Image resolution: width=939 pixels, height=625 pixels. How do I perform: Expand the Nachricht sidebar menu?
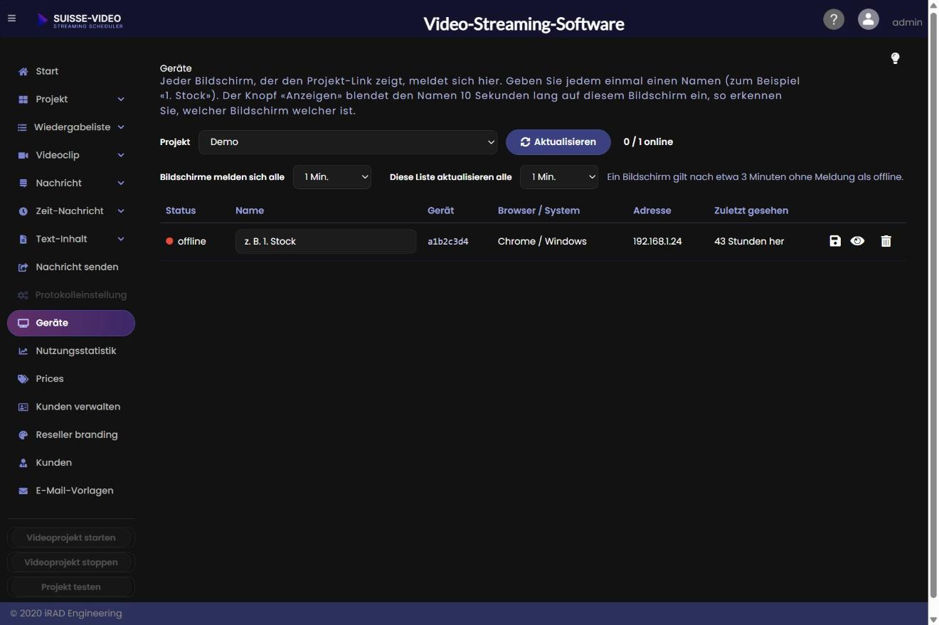coord(71,183)
